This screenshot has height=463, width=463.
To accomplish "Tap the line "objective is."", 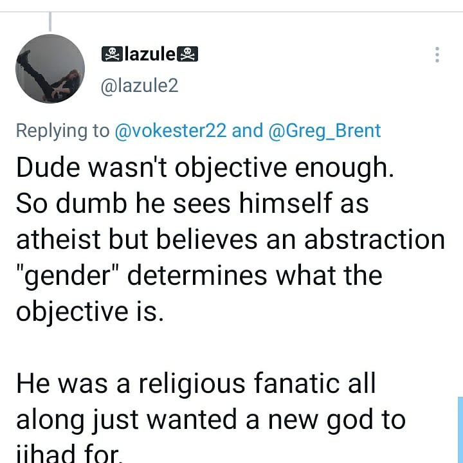I will click(x=87, y=312).
